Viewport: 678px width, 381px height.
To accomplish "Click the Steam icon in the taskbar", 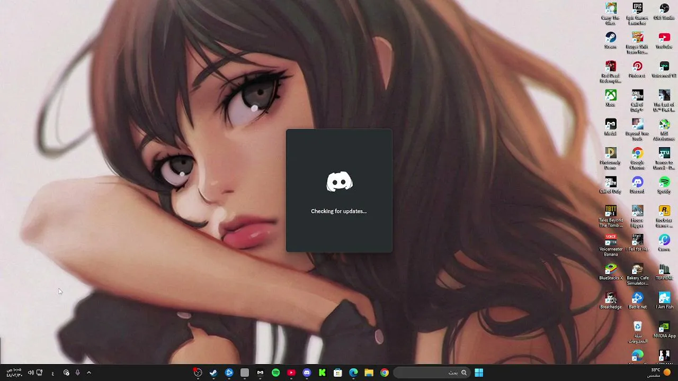I will point(213,373).
